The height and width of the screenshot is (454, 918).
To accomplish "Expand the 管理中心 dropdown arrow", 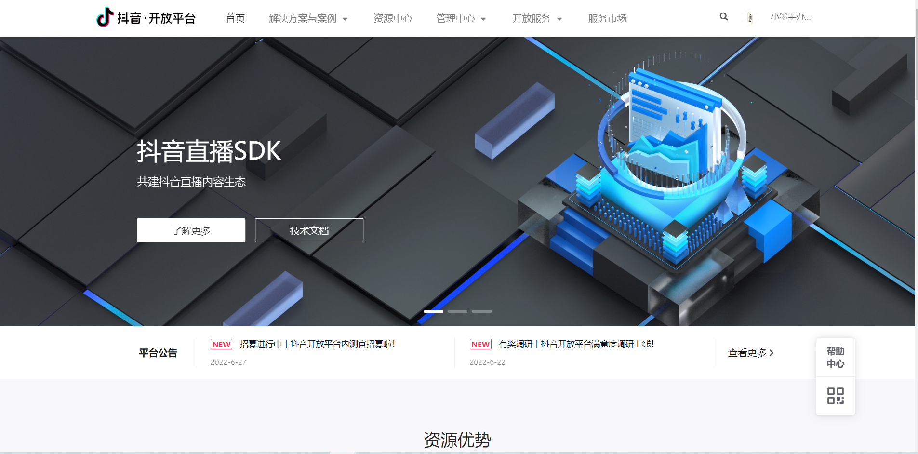I will pos(483,19).
